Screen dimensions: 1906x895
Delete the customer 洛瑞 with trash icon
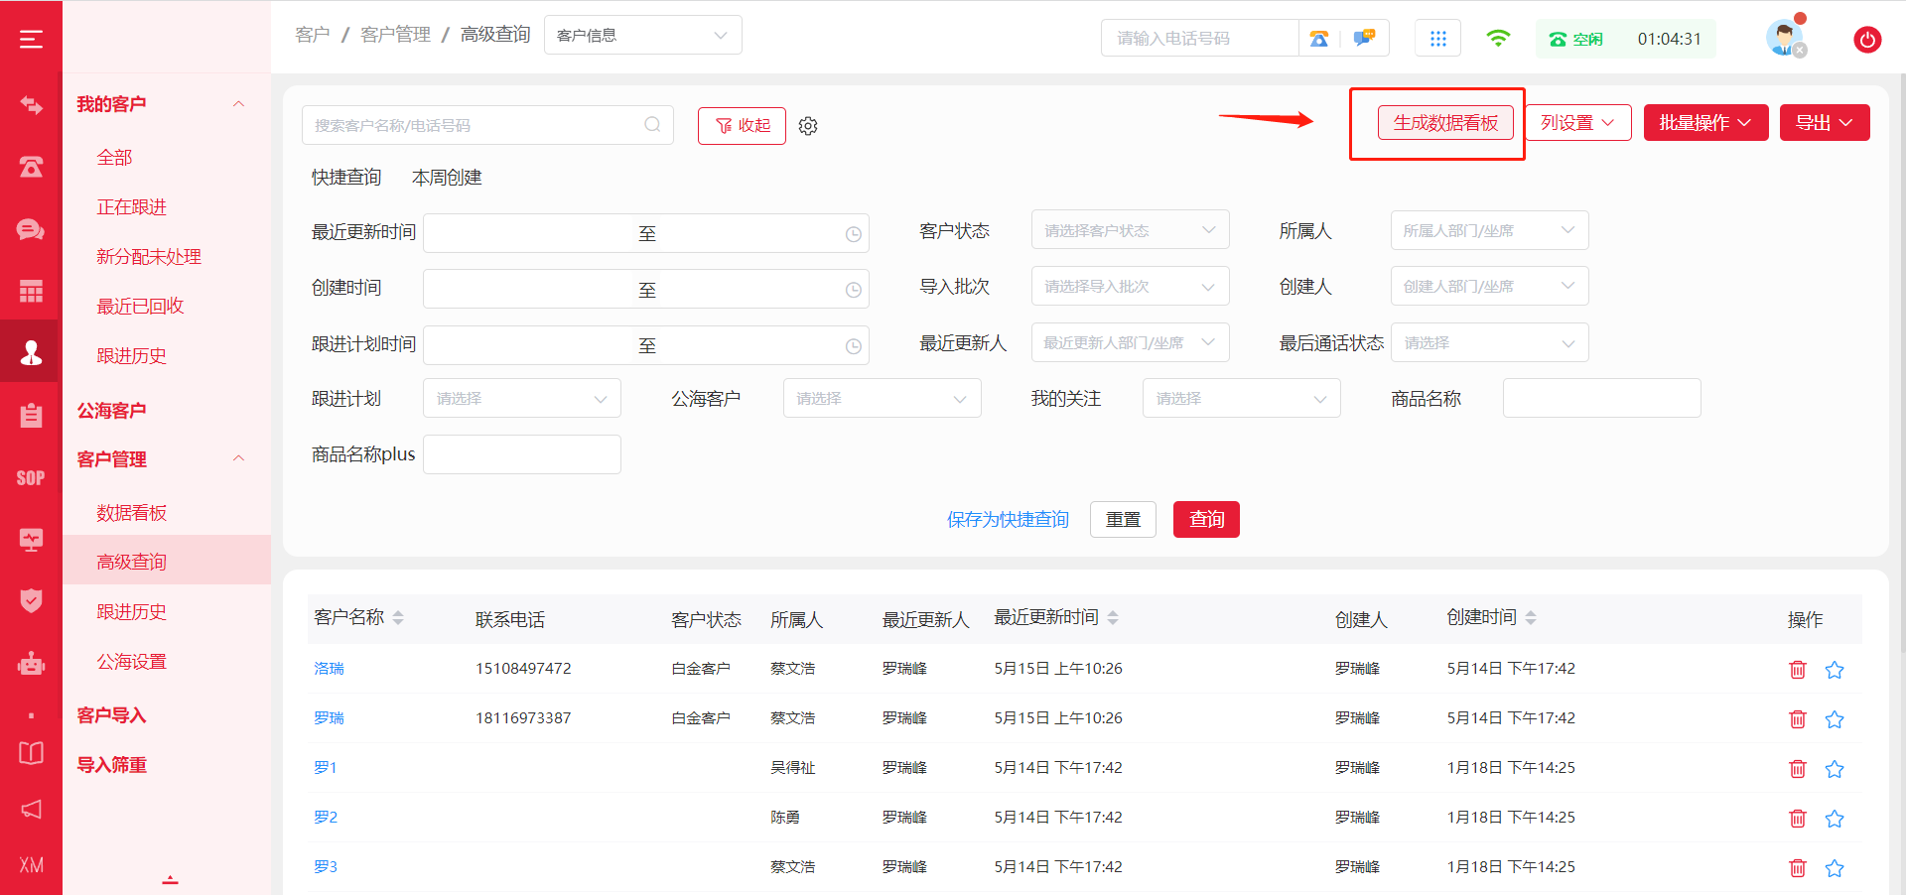(1797, 670)
